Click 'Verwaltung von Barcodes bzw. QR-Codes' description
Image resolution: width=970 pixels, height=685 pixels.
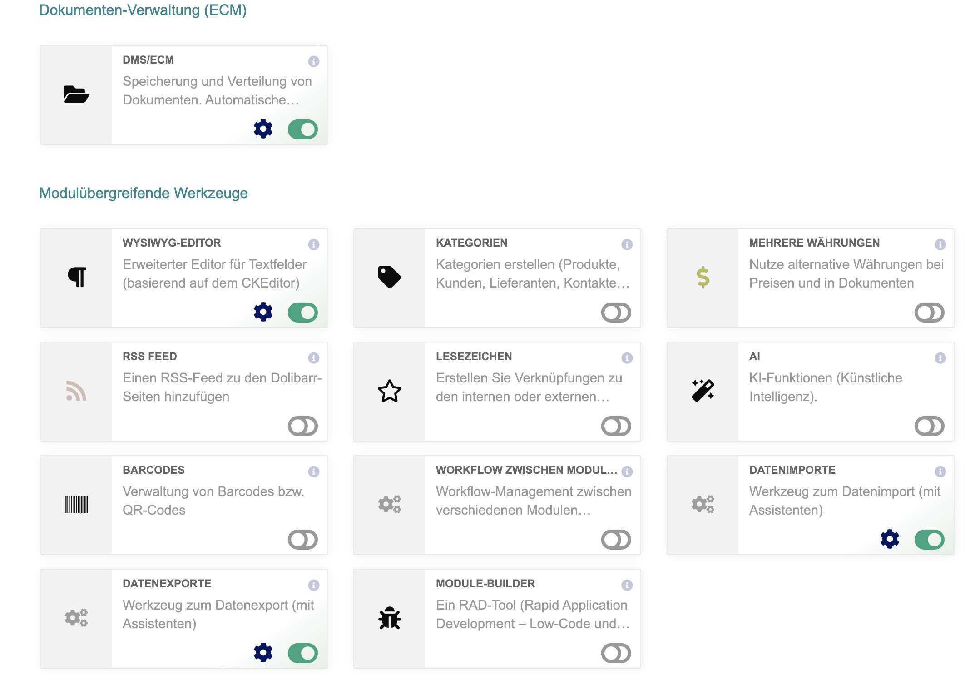click(213, 501)
